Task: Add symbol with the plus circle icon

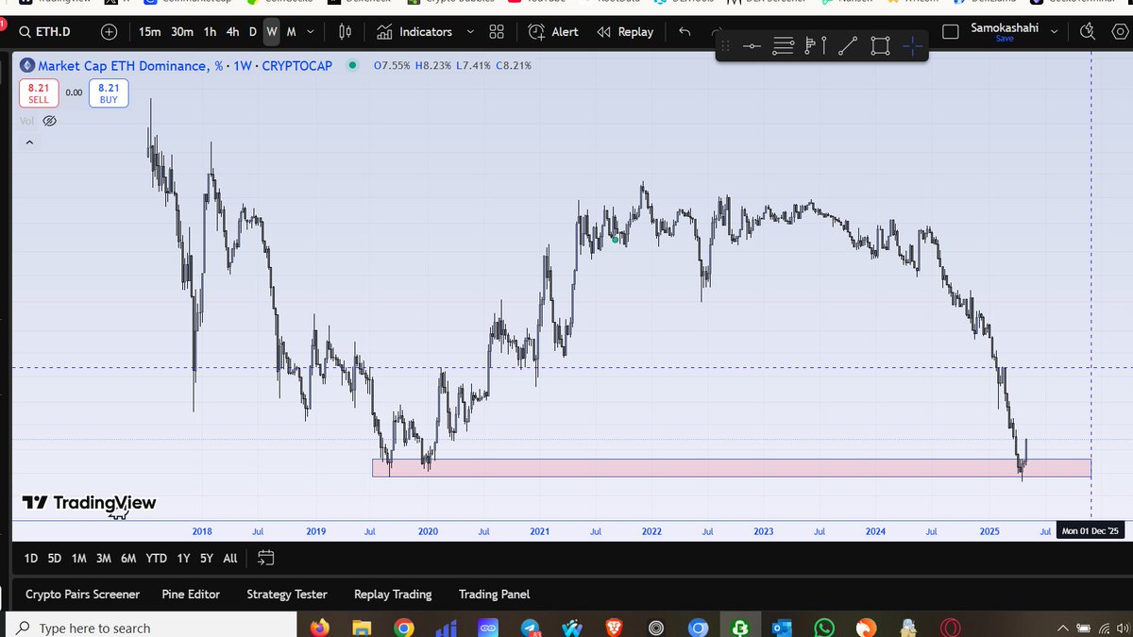Action: click(110, 31)
